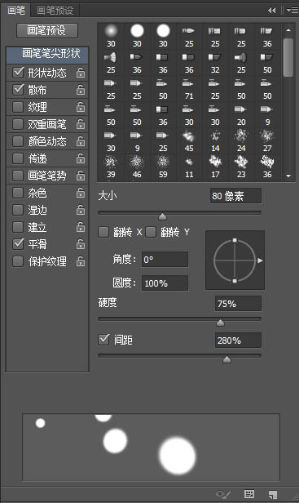The width and height of the screenshot is (299, 503).
Task: Select the 画笔 tab
Action: [15, 11]
